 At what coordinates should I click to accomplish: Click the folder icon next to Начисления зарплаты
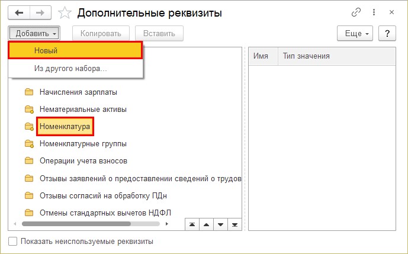pos(28,92)
